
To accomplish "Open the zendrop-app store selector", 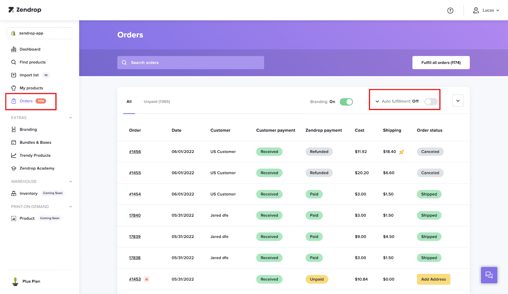I will coord(39,33).
